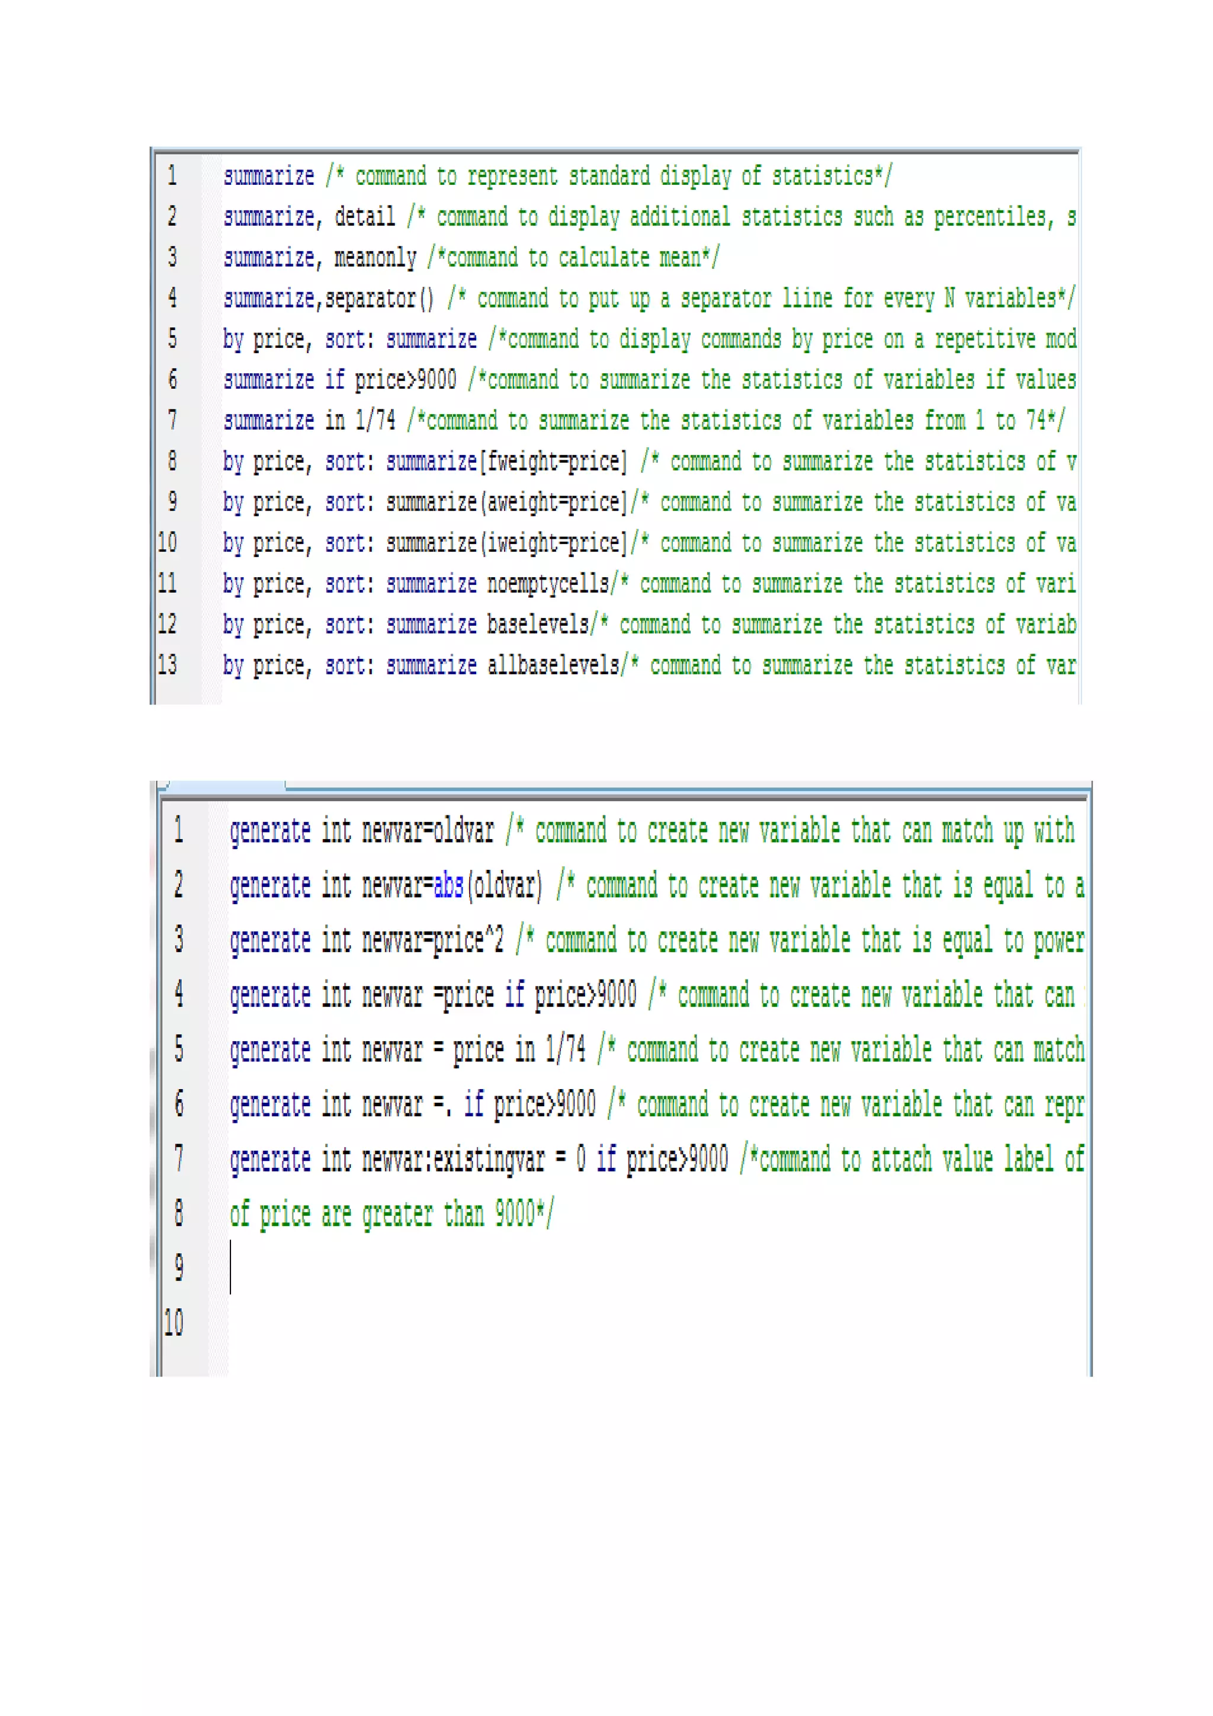
Task: Click the 'generate int newvar =. if price>9000' line
Action: 657,1104
